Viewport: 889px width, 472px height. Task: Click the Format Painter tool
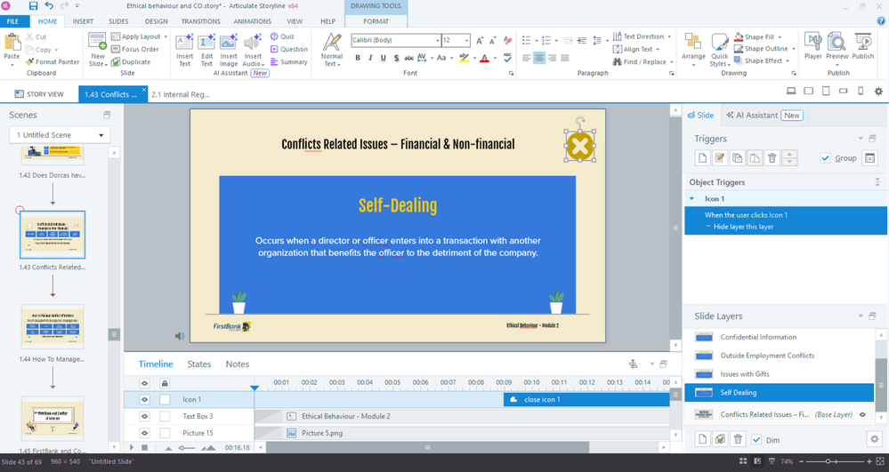click(x=52, y=62)
